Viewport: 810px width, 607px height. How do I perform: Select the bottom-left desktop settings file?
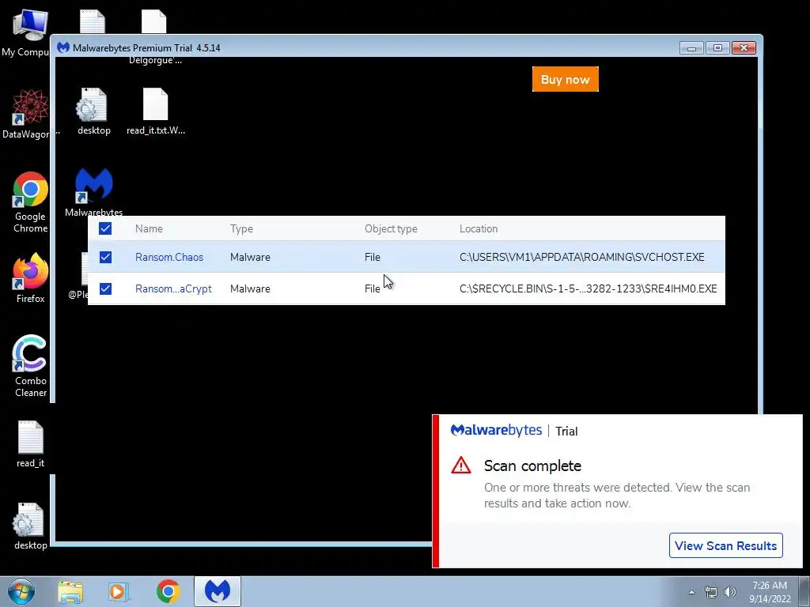pyautogui.click(x=30, y=526)
